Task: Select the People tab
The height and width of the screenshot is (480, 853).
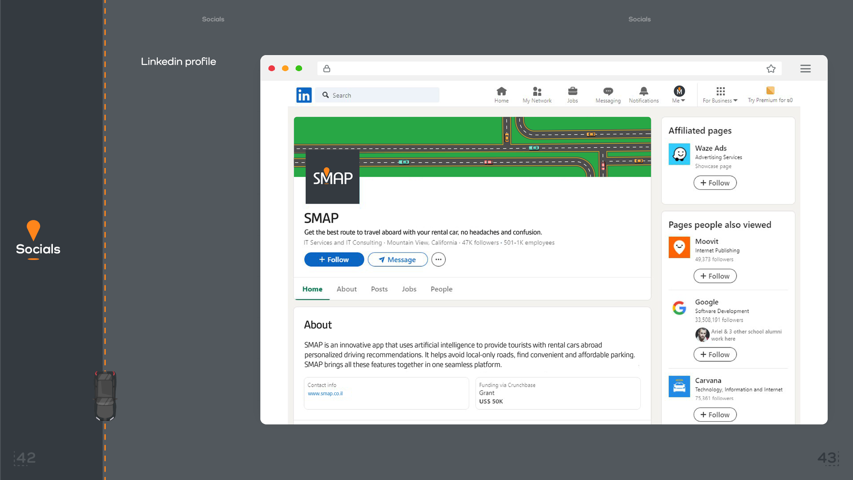Action: coord(441,289)
